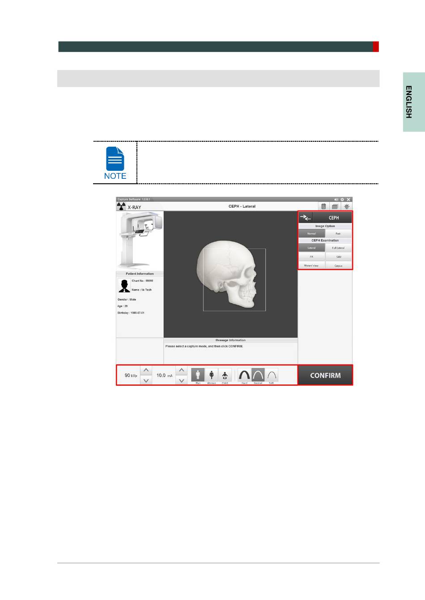This screenshot has width=425, height=600.
Task: Select the CEPH mode header
Action: click(x=334, y=218)
